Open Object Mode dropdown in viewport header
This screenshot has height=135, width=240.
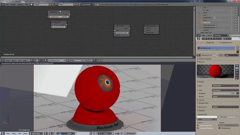tap(36, 133)
